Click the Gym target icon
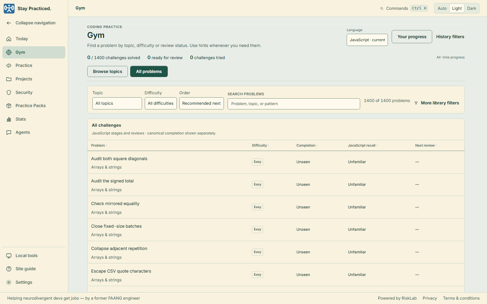The width and height of the screenshot is (487, 304). [x=9, y=52]
